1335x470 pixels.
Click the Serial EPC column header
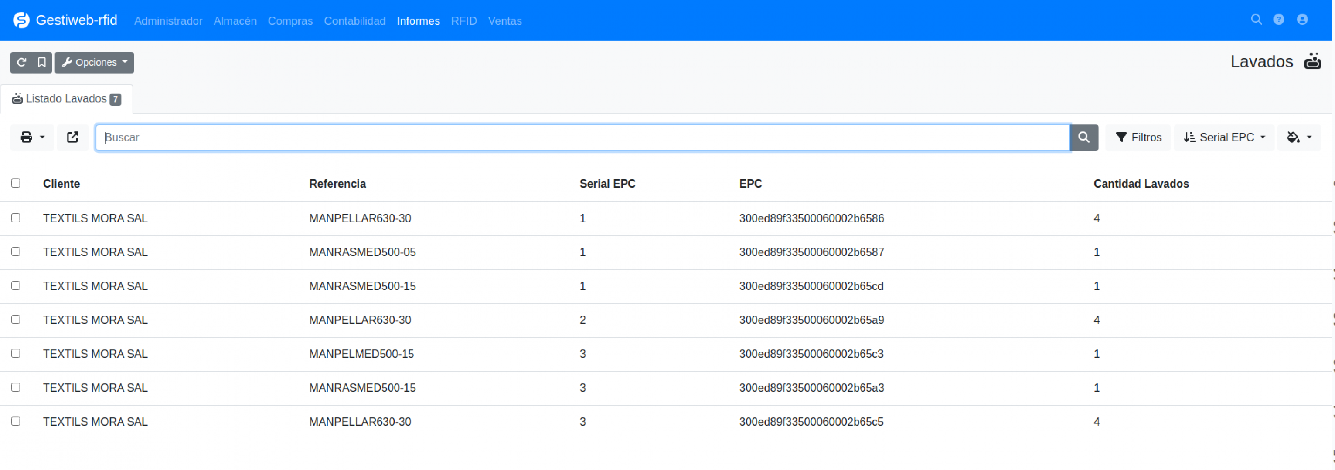607,184
